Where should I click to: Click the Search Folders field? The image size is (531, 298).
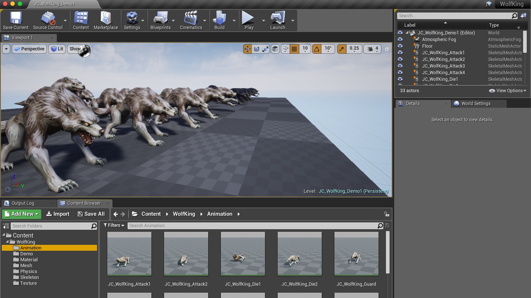point(54,226)
